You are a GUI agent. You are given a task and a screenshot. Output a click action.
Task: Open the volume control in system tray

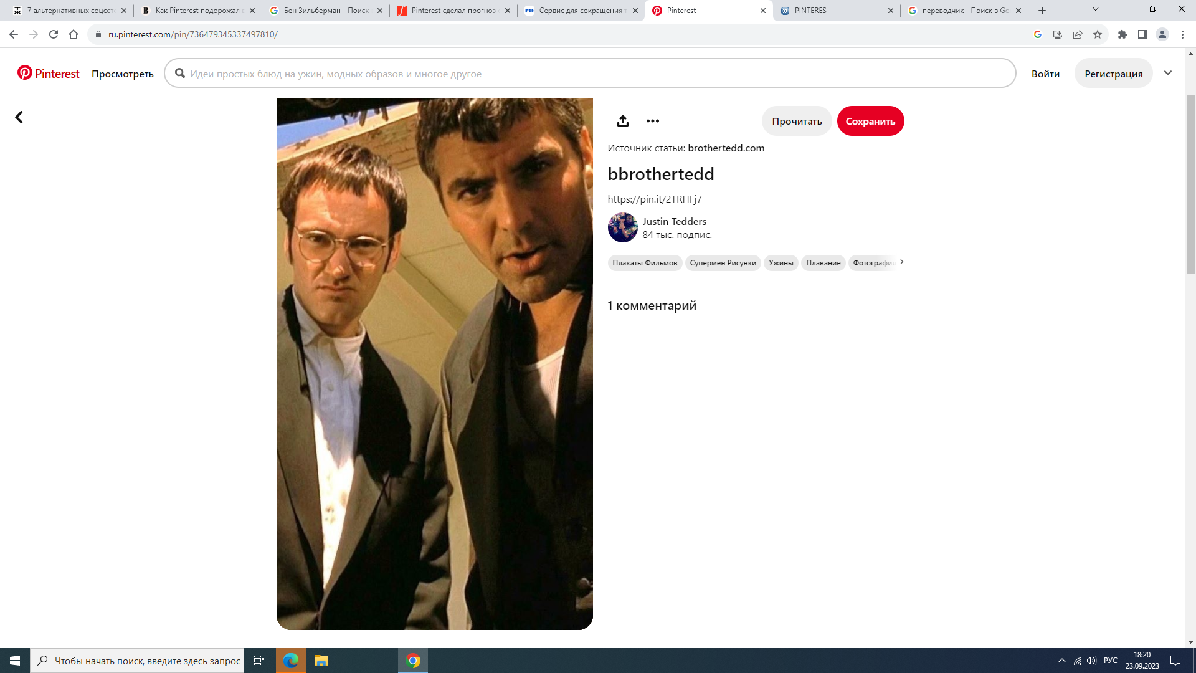(1091, 661)
